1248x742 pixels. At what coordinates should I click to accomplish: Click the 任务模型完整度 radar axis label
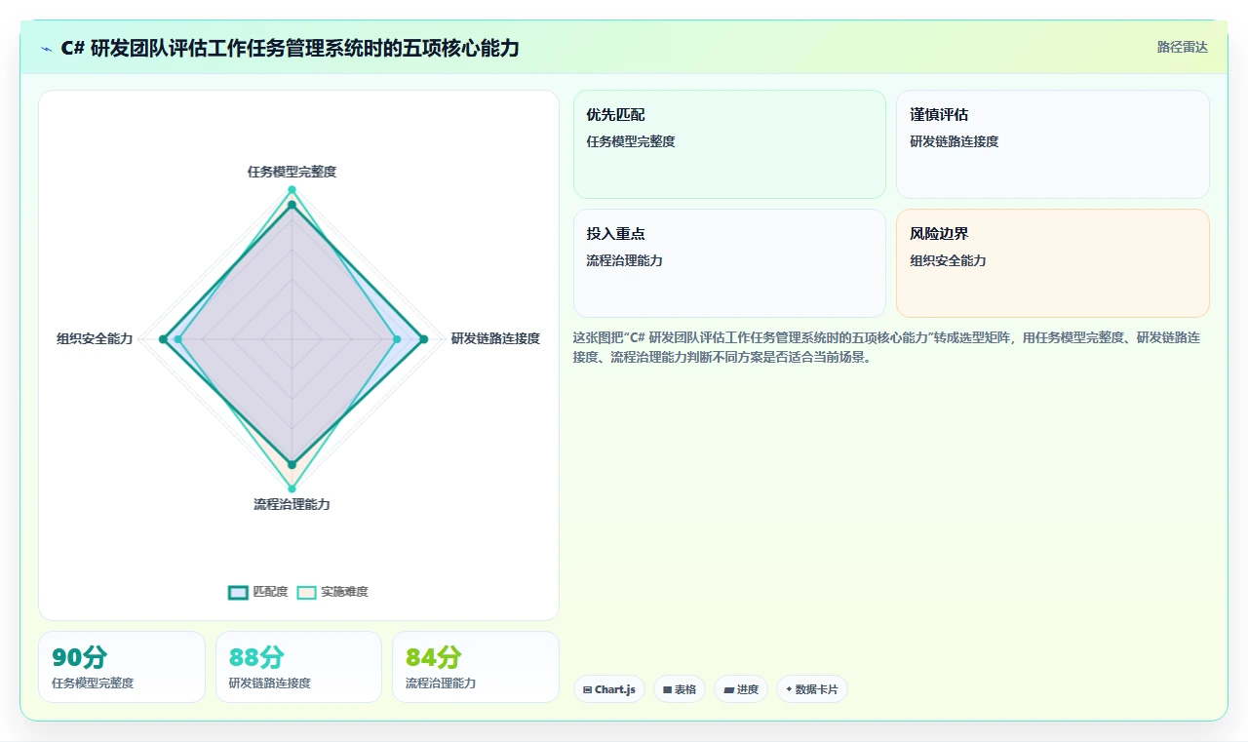tap(292, 172)
